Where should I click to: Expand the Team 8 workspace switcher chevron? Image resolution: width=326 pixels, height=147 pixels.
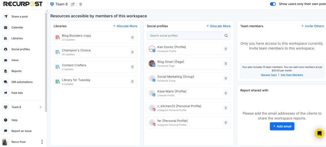click(x=40, y=107)
